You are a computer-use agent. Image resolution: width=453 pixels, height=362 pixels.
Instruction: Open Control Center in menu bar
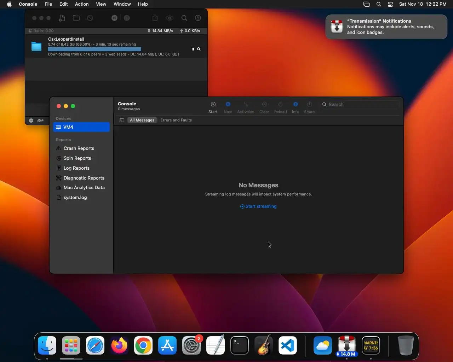(390, 4)
